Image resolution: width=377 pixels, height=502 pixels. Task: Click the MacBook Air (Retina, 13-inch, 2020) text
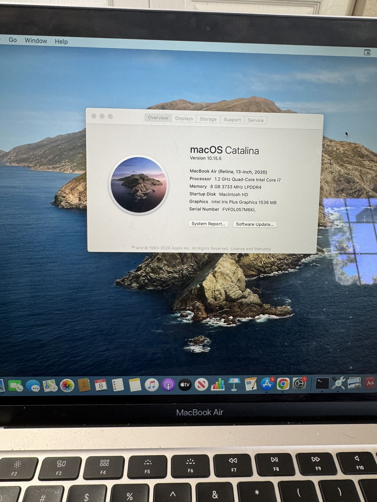tap(228, 172)
